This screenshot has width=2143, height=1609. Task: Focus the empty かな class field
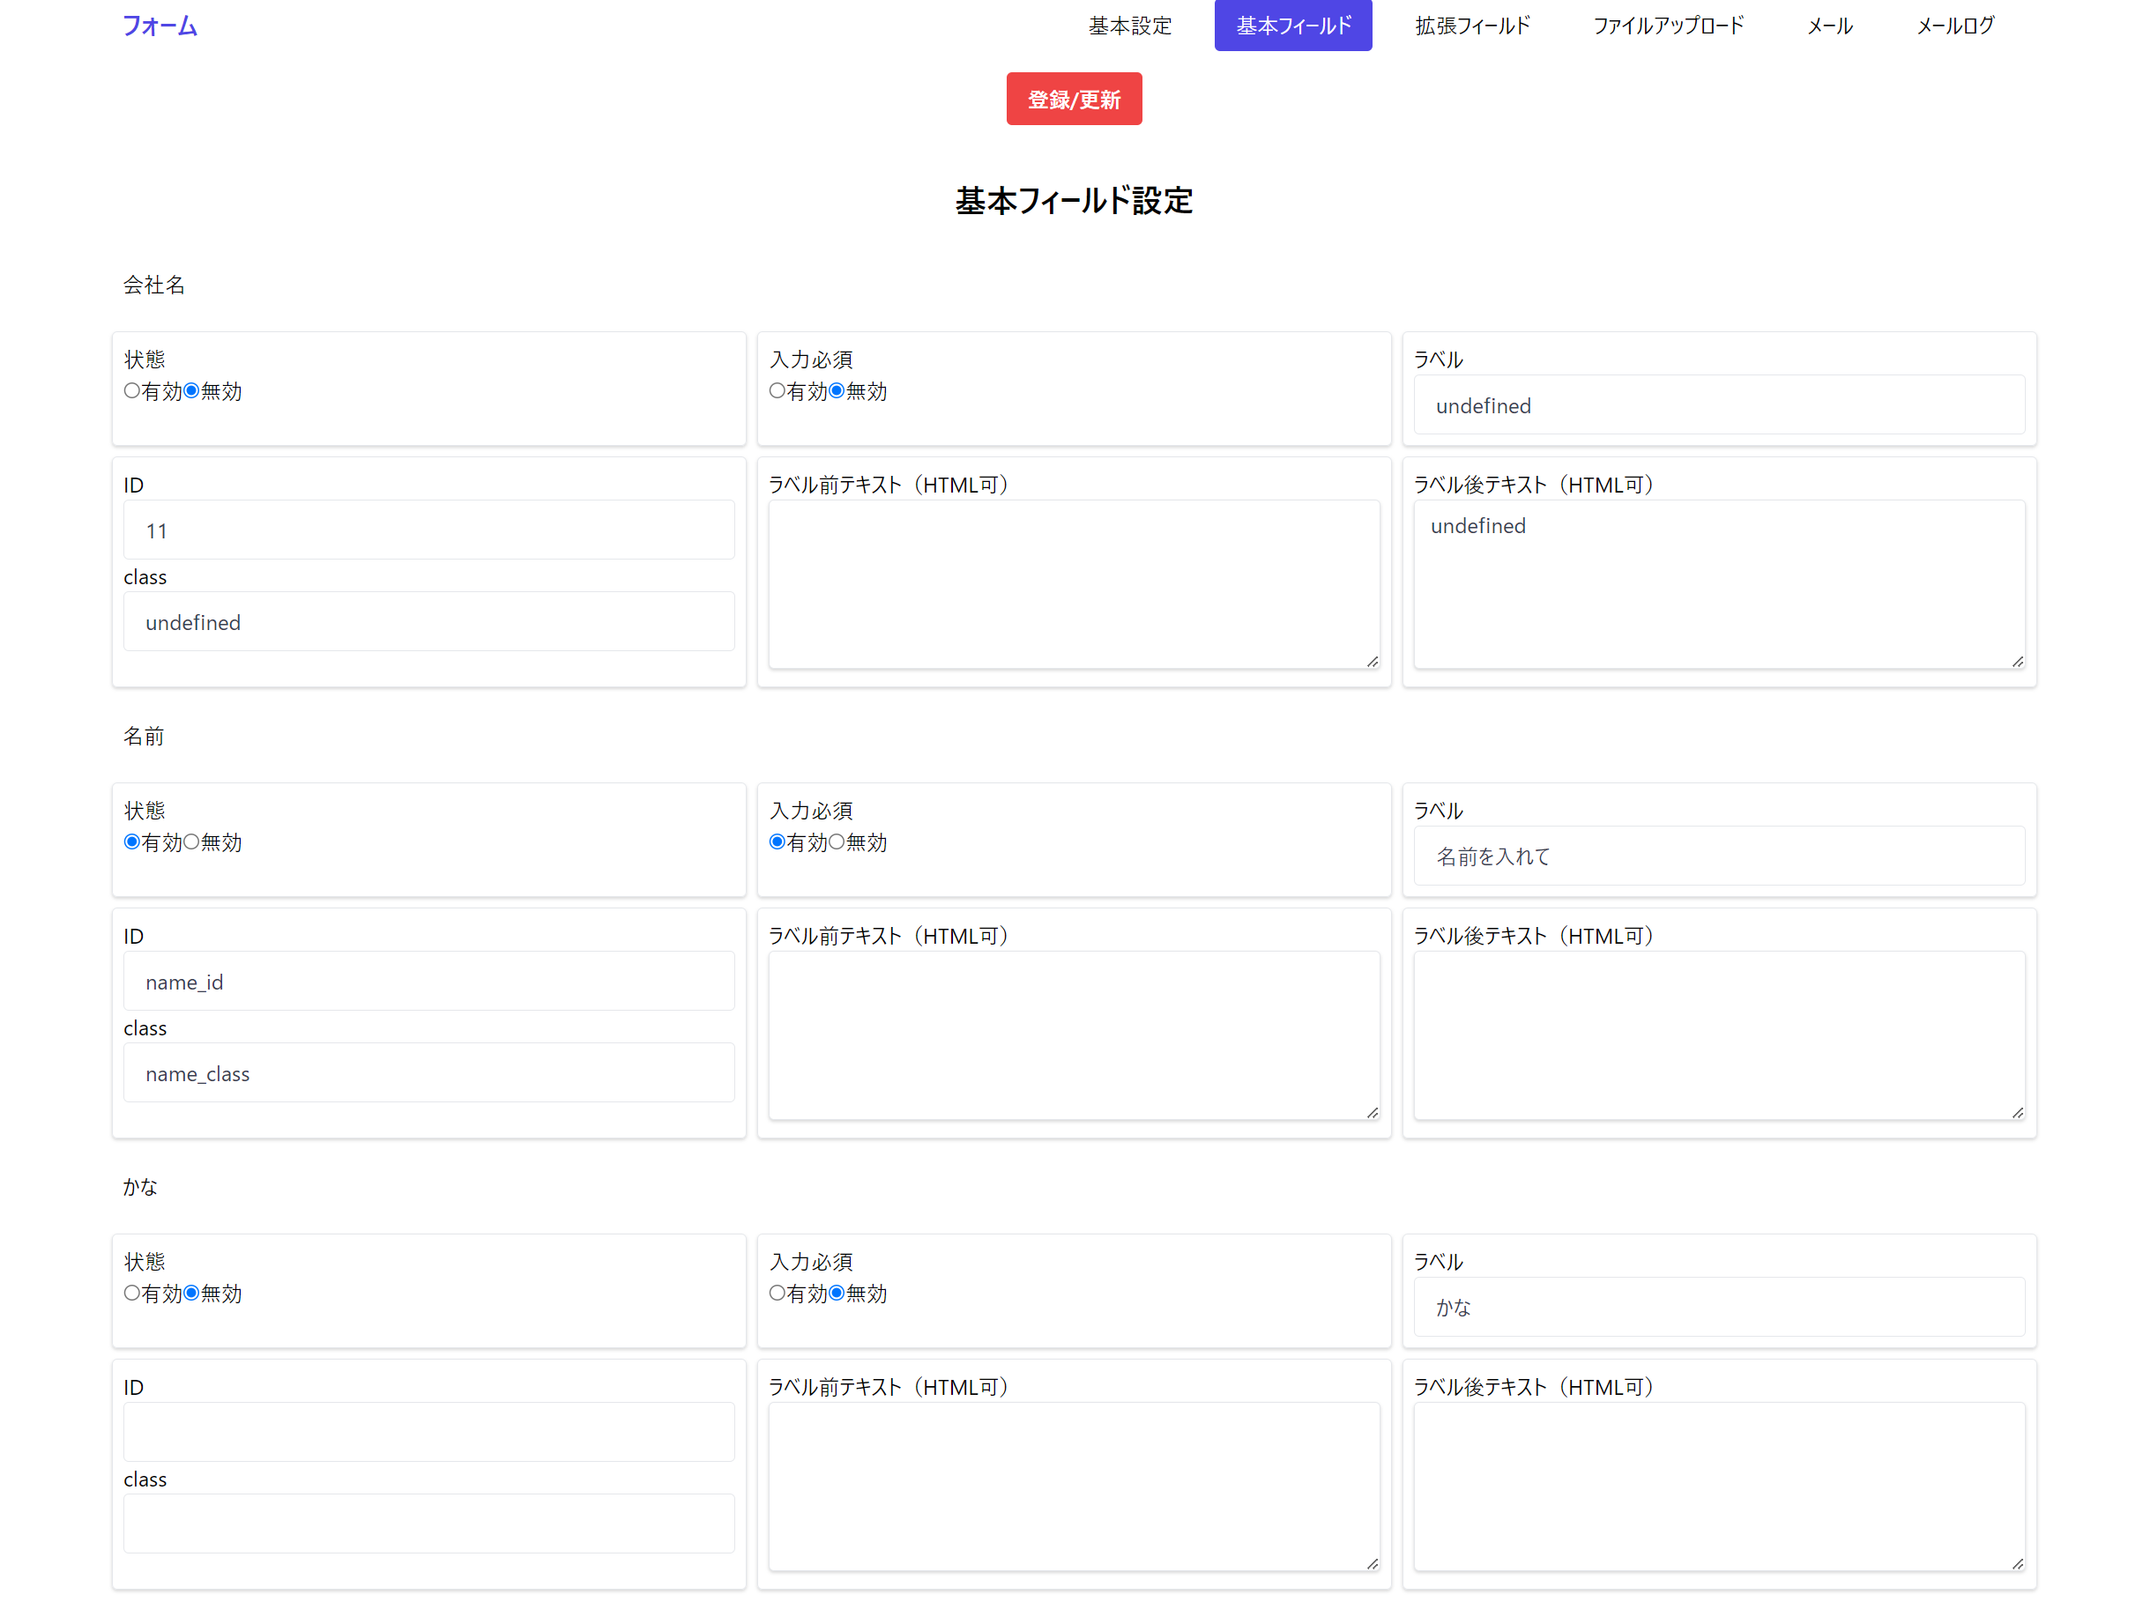click(x=428, y=1524)
